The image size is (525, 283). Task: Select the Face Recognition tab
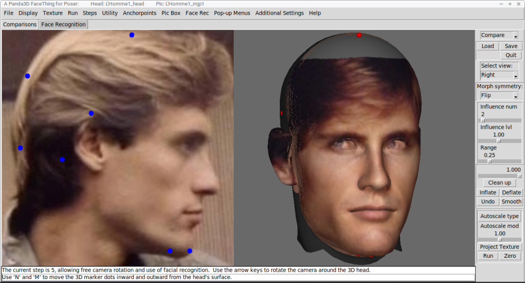[x=63, y=25]
